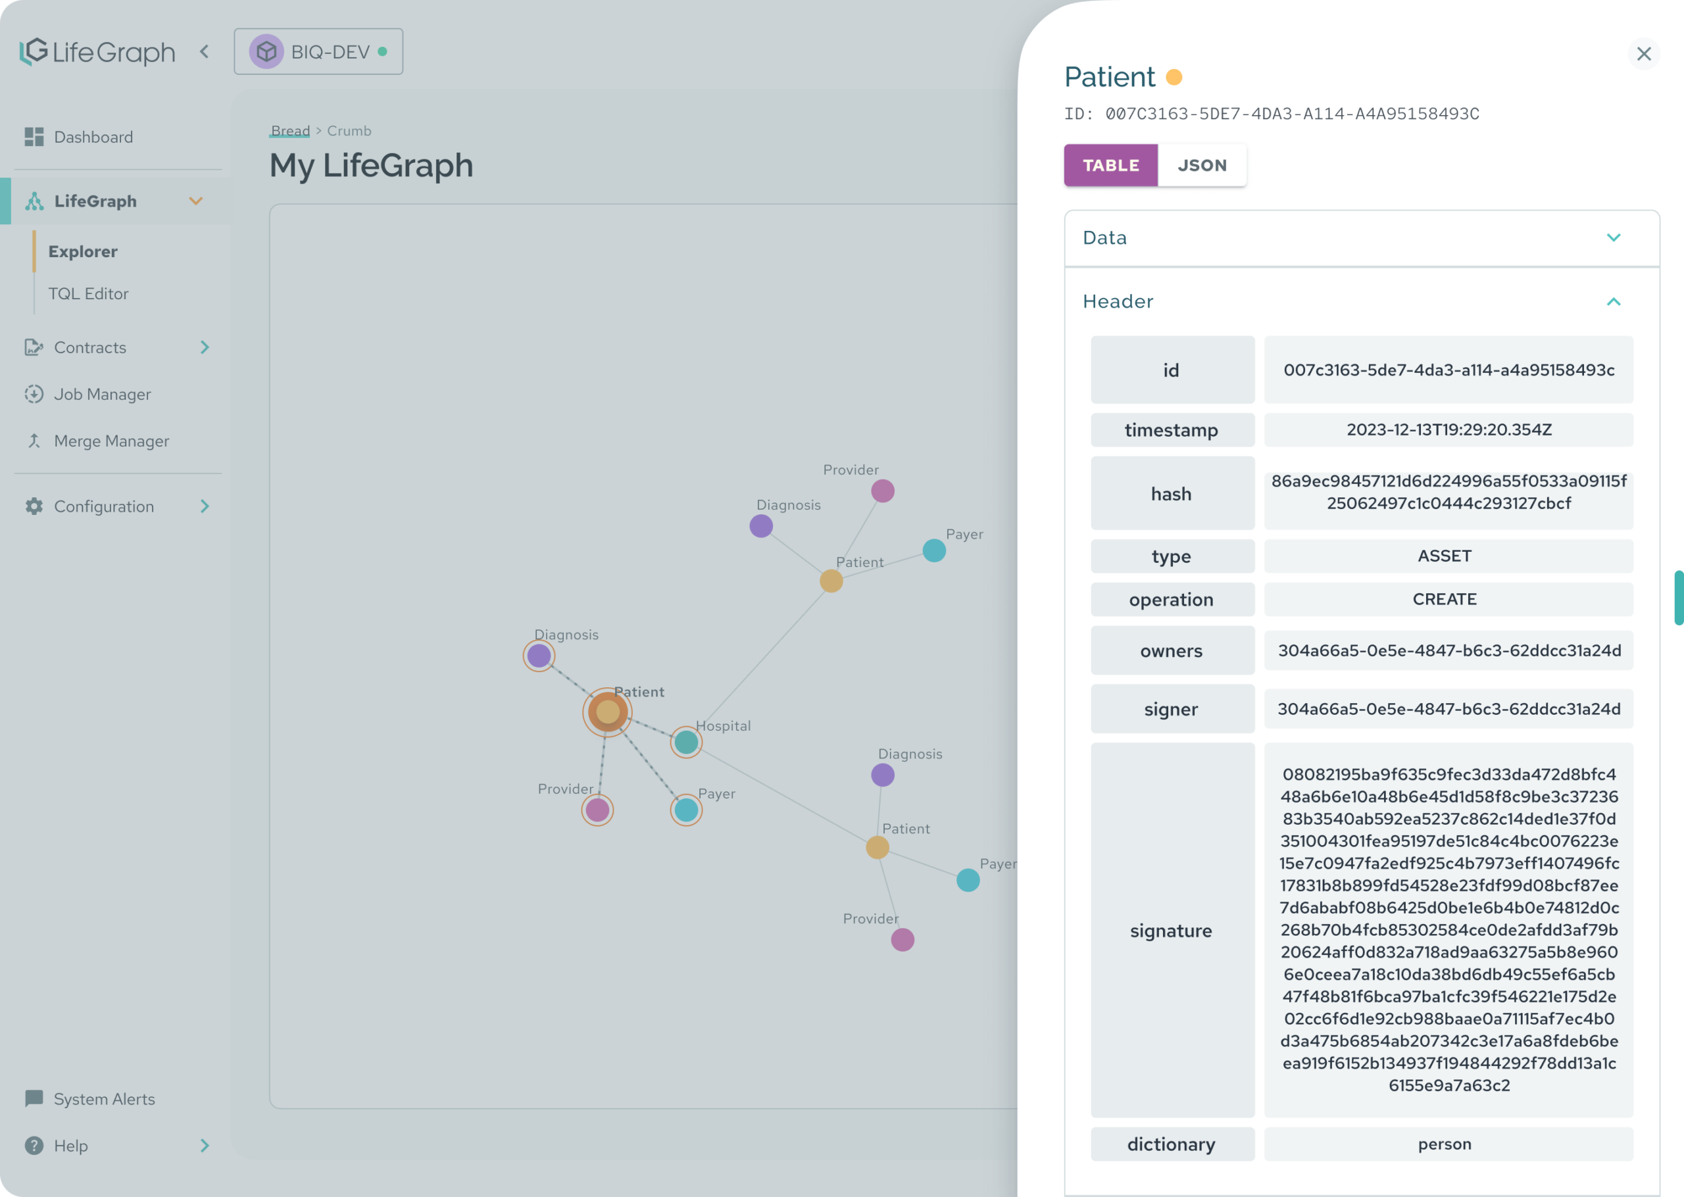Expand the Contracts submenu arrow

[x=205, y=347]
